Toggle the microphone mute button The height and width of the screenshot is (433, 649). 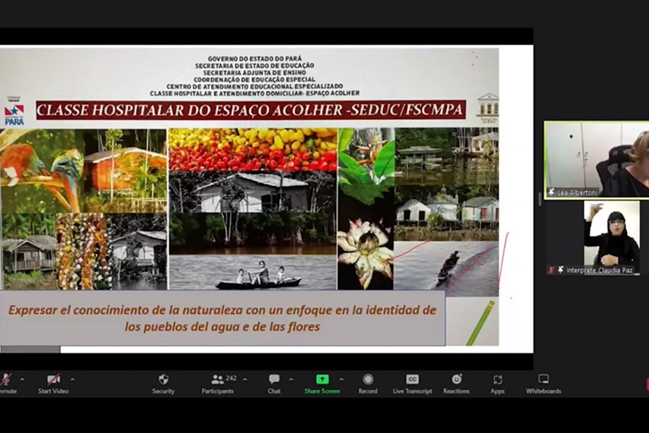(x=6, y=384)
